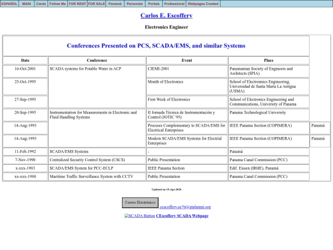
Task: Open the FOR SALE menu item
Action: tap(96, 4)
